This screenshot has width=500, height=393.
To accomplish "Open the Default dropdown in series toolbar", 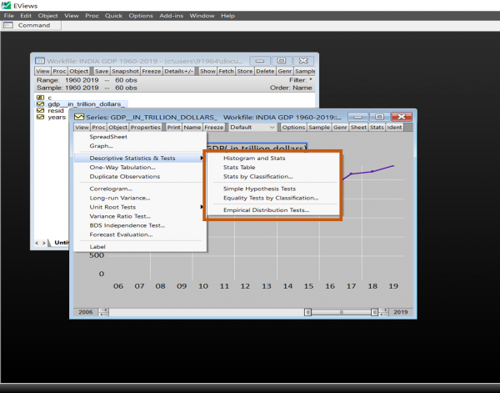I will click(252, 127).
